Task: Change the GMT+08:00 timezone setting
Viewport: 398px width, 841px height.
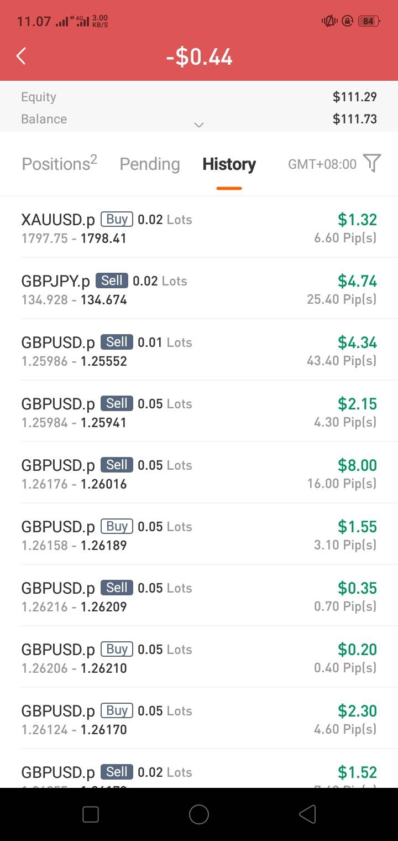Action: 322,164
